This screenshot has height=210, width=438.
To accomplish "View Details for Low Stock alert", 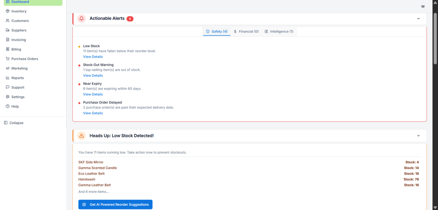I will click(93, 56).
